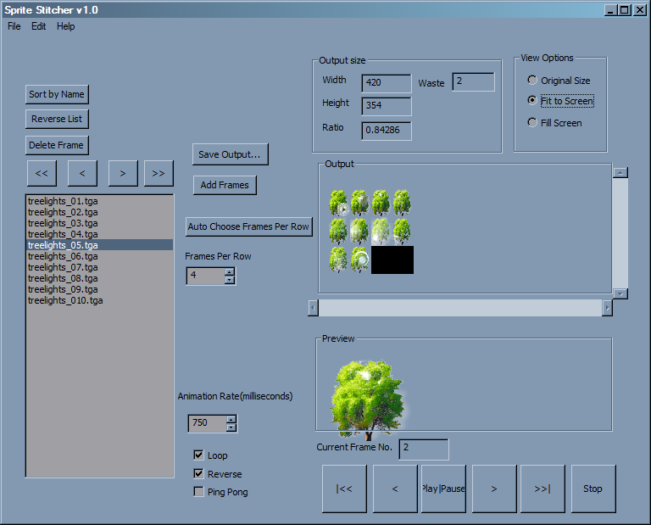The image size is (651, 525).
Task: Click the Sort by Name button
Action: pyautogui.click(x=57, y=94)
